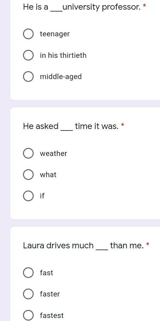The width and height of the screenshot is (160, 321).
Task: Select the radio circle beside 'fast'
Action: (28, 273)
